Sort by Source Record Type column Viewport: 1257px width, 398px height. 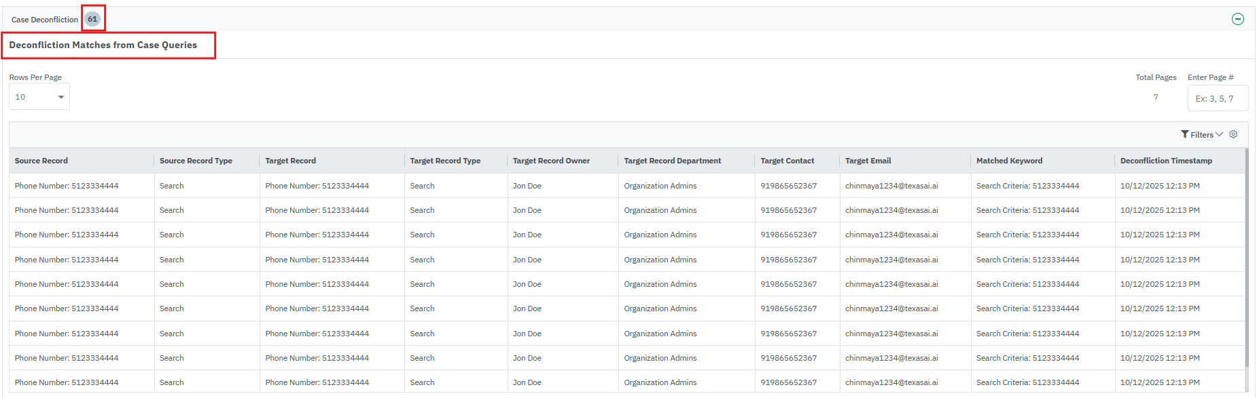196,161
